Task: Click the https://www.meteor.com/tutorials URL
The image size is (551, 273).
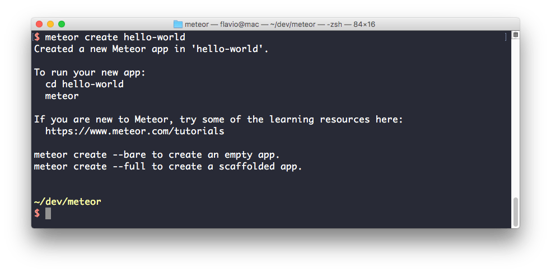Action: [134, 131]
